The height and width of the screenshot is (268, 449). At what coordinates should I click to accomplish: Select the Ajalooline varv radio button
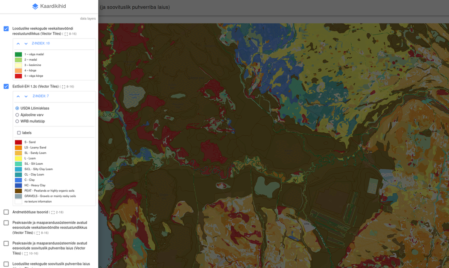(x=16, y=115)
